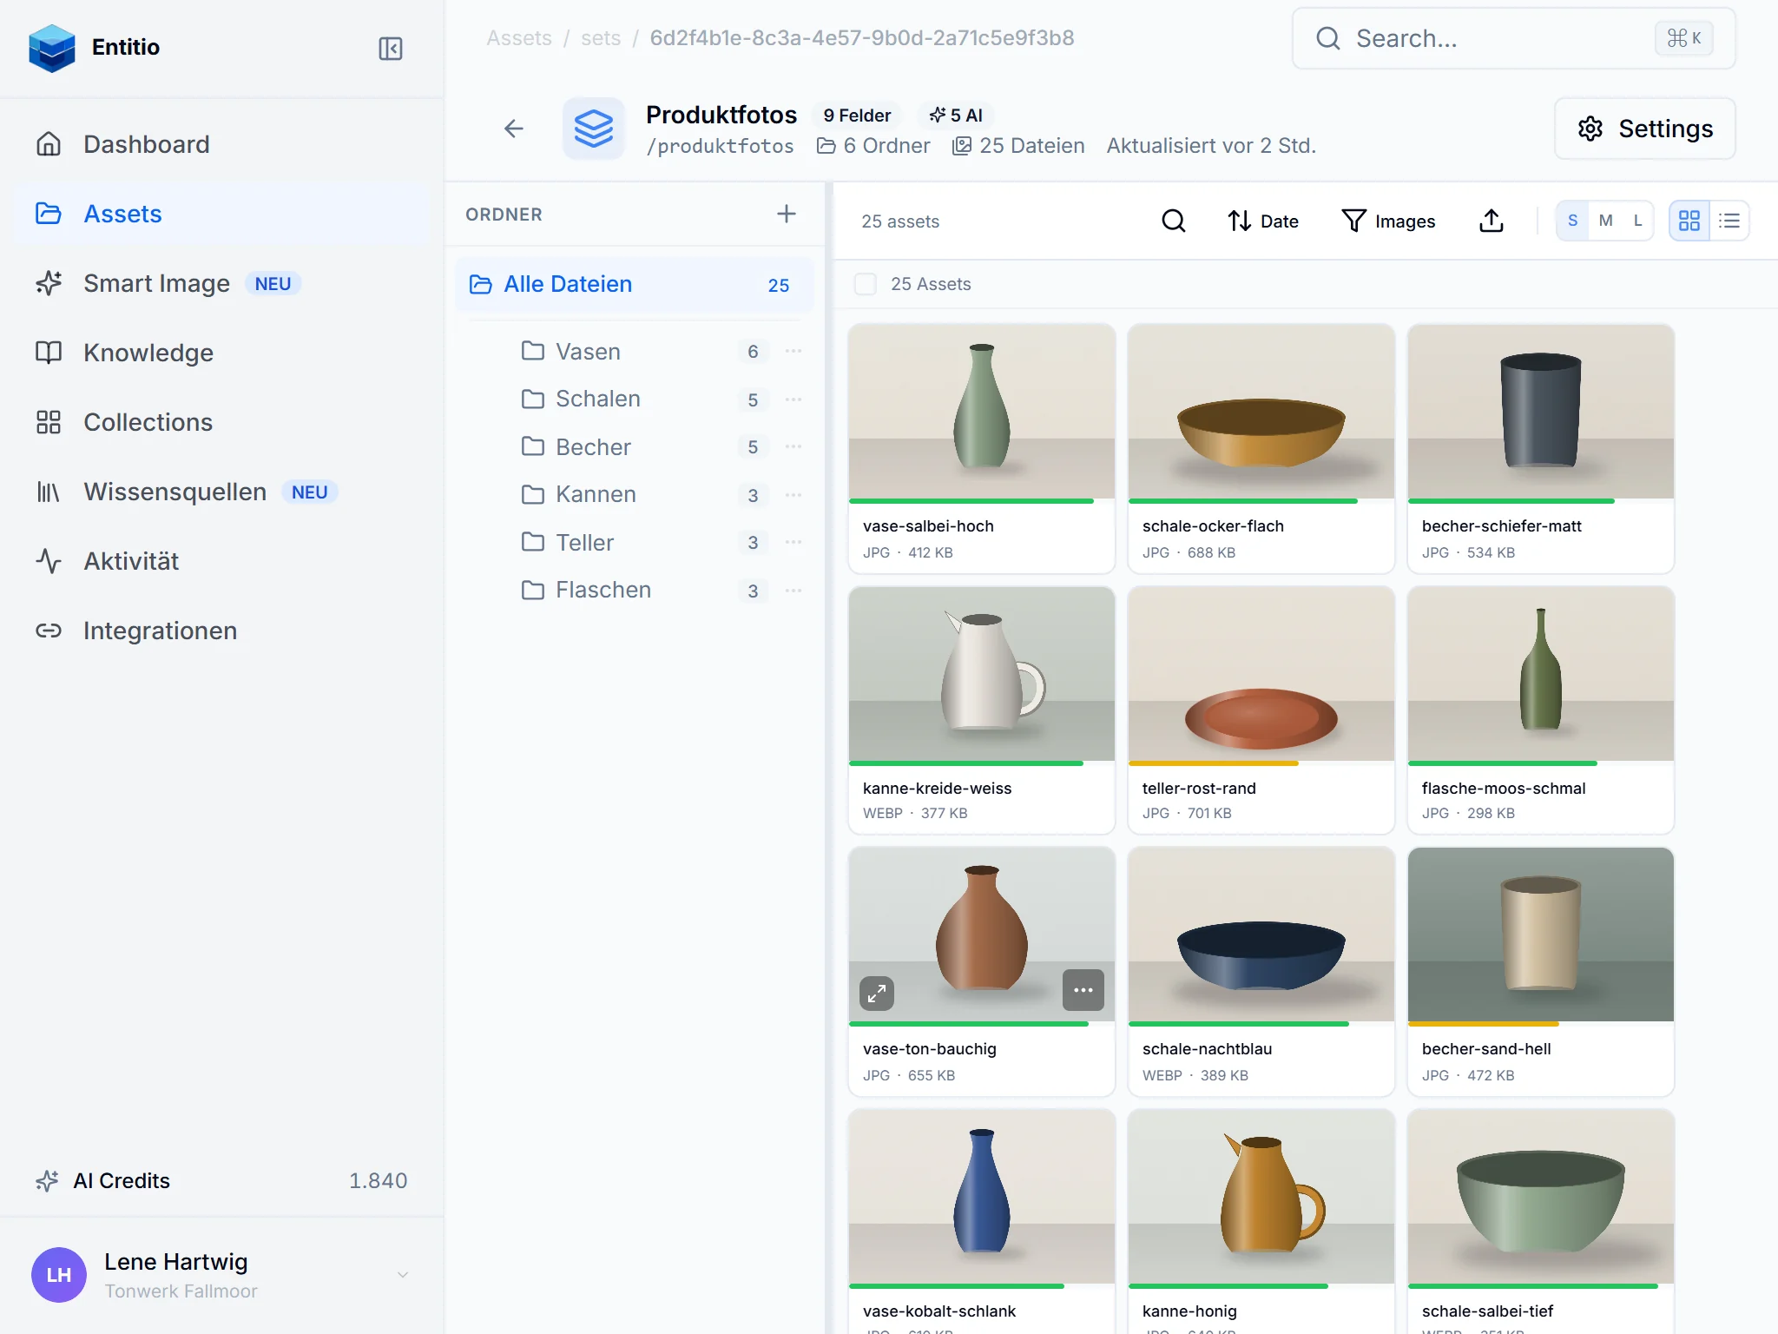Click the upload icon in the toolbar

[x=1492, y=221]
